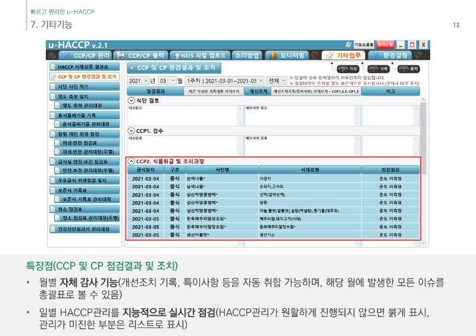Switch to the CCP/CP 관리 tab
The height and width of the screenshot is (336, 476).
pos(86,55)
